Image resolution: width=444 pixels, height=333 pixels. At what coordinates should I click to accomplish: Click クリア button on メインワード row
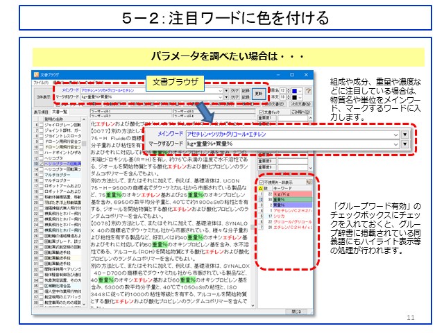tap(234, 91)
